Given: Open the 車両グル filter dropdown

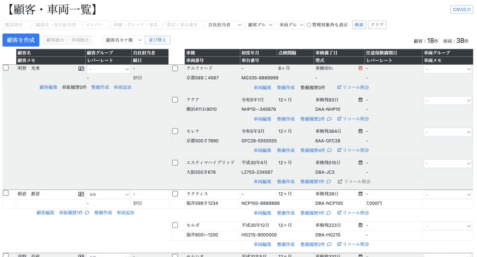Looking at the screenshot, I should 290,25.
